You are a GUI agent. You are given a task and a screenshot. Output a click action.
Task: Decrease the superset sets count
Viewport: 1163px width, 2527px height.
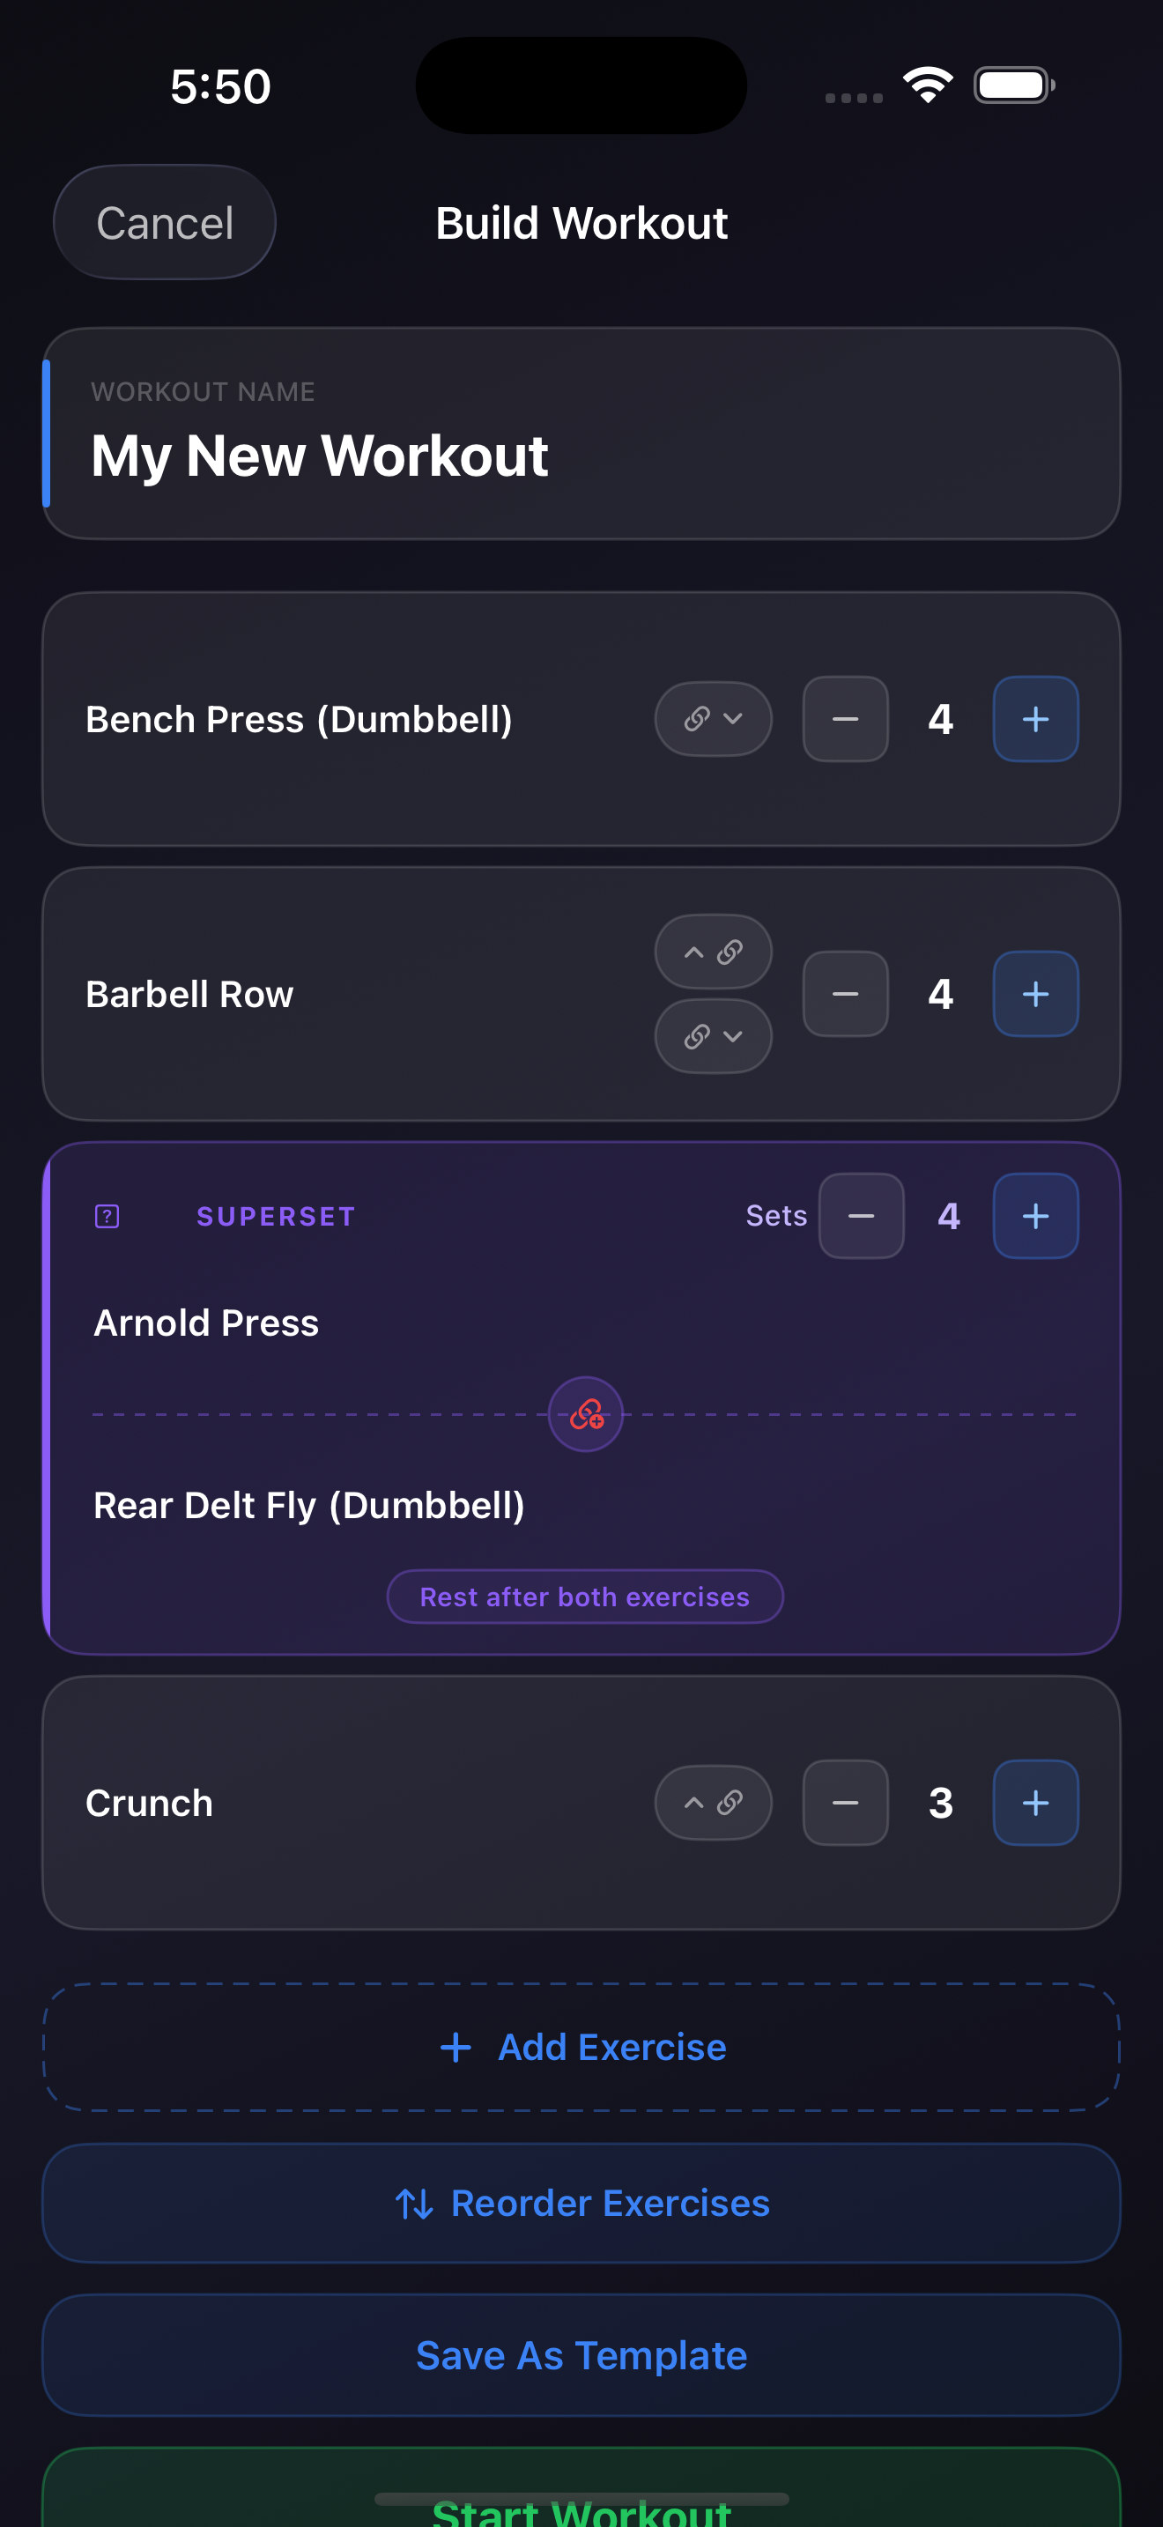[860, 1215]
